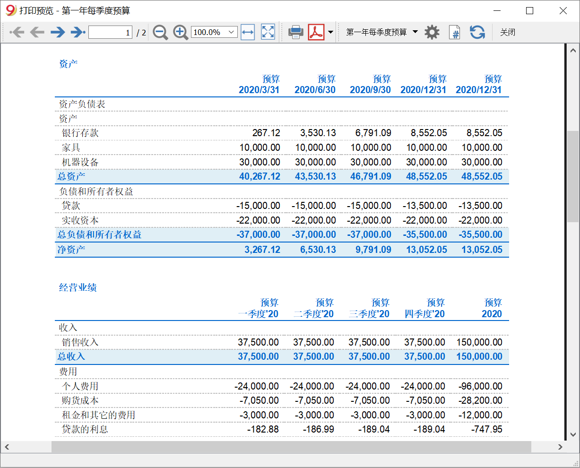Screen dimensions: 580x468
Task: Click horizontal scrollbar left arrow
Action: [x=7, y=447]
